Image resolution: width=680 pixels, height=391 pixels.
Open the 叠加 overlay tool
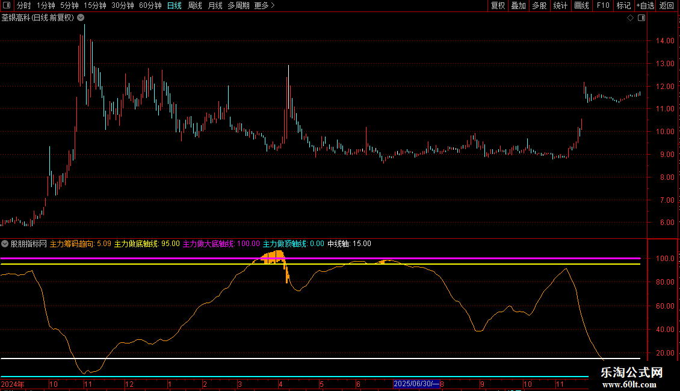click(x=518, y=5)
